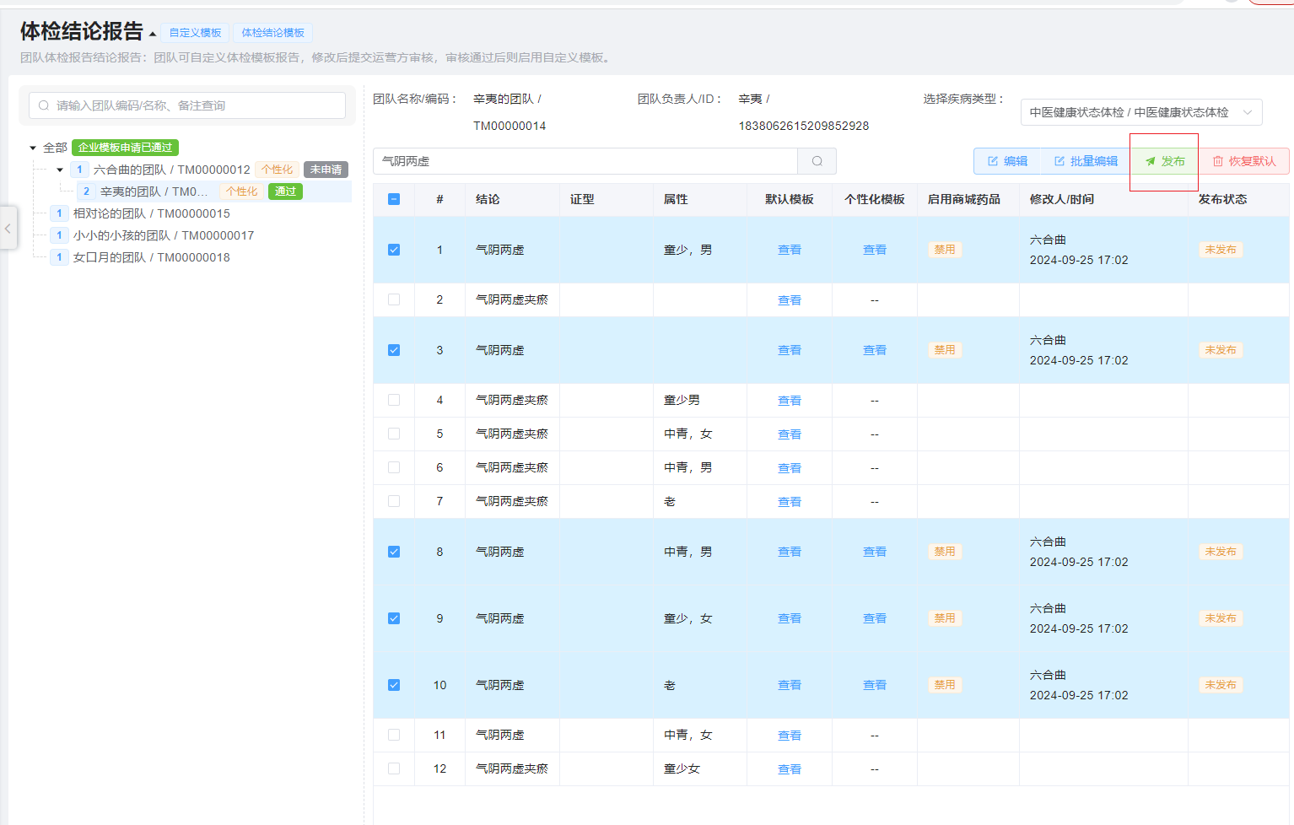Open 默认模板 查看 link in row 9
Image resolution: width=1294 pixels, height=825 pixels.
(790, 618)
